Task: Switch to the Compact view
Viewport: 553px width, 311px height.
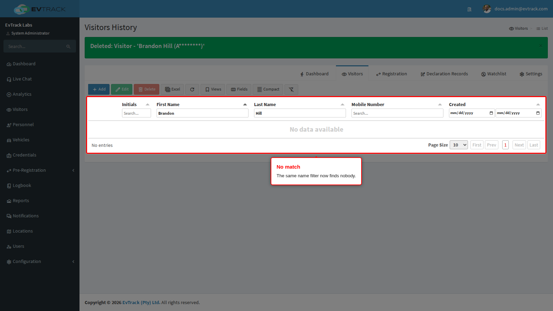Action: tap(268, 89)
